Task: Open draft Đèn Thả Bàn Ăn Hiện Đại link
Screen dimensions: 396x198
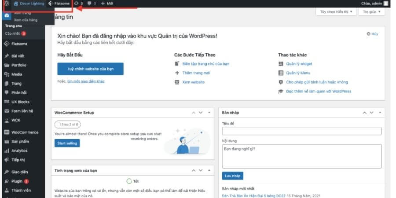Action: pos(254,196)
